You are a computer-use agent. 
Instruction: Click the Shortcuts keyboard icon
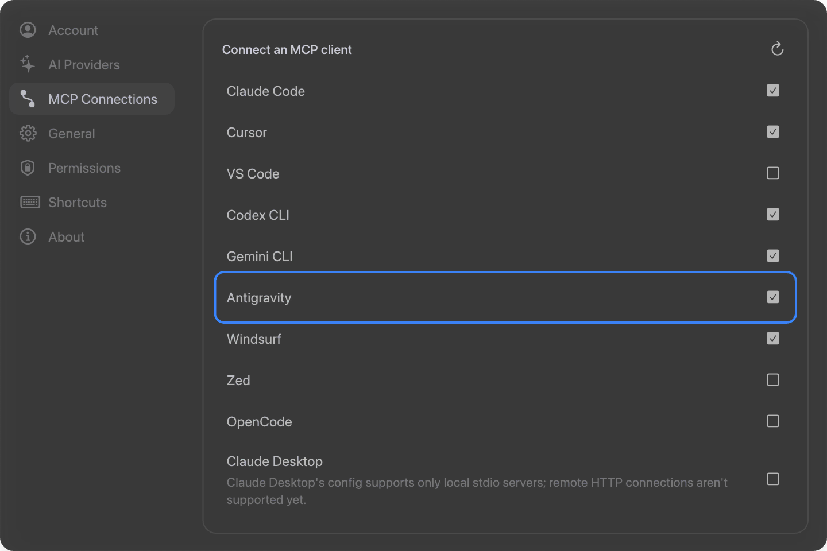30,202
